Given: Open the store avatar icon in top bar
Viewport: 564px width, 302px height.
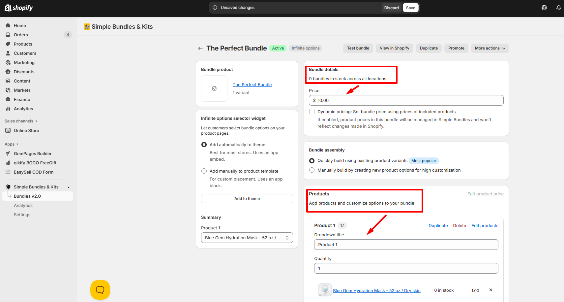Looking at the screenshot, I should coord(544,8).
